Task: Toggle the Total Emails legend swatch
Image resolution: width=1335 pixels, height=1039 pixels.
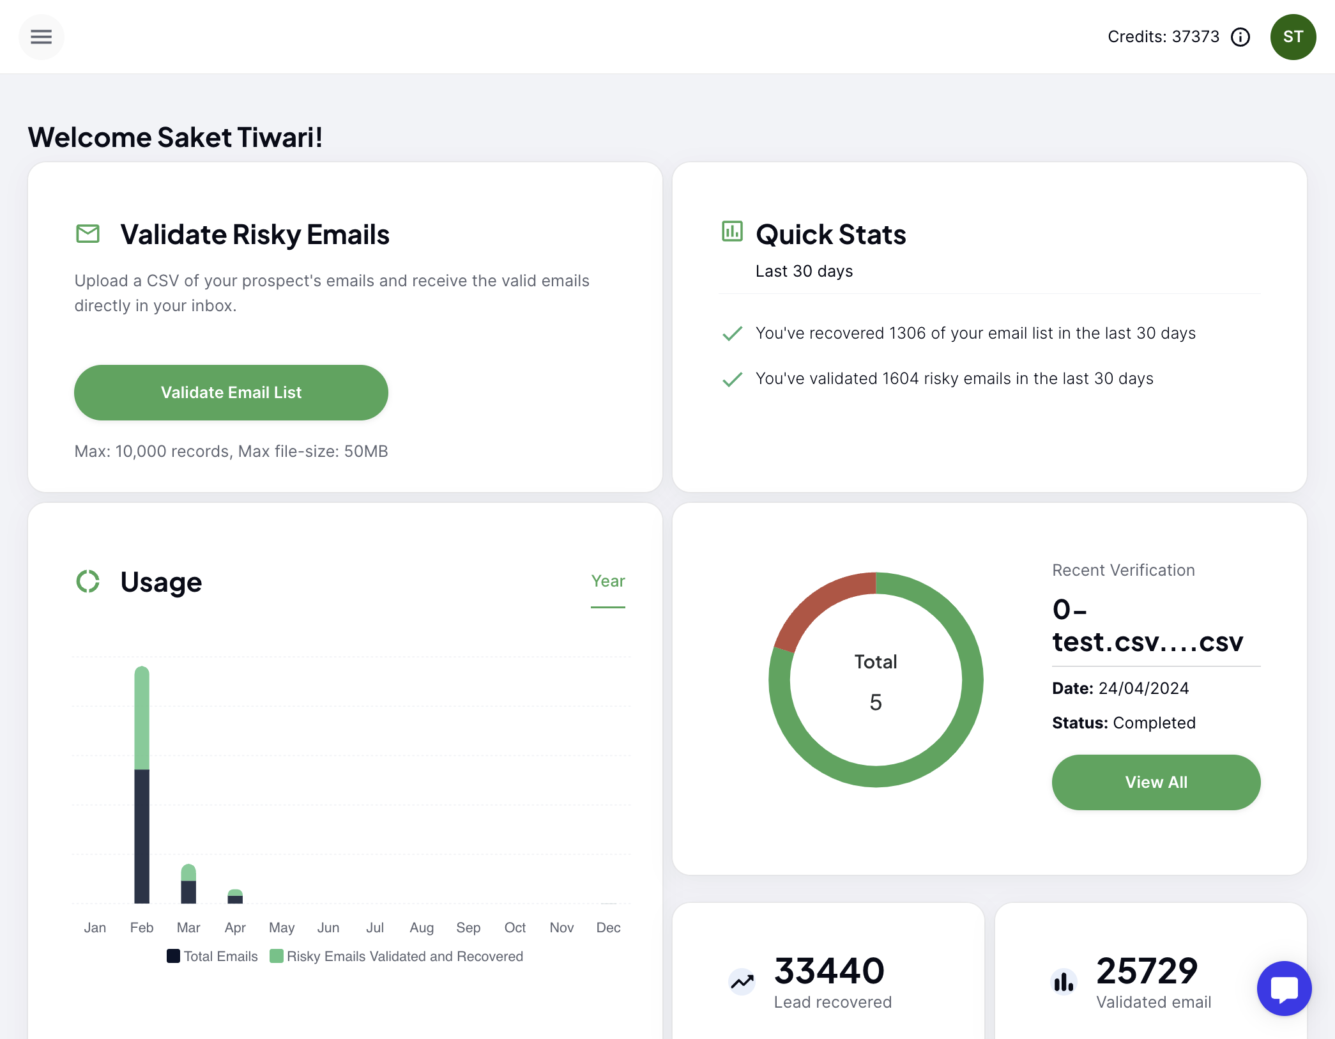Action: point(173,956)
